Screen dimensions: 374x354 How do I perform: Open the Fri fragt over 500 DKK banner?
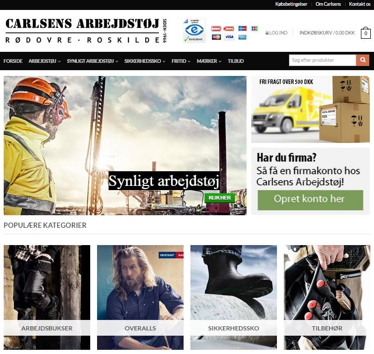(311, 109)
